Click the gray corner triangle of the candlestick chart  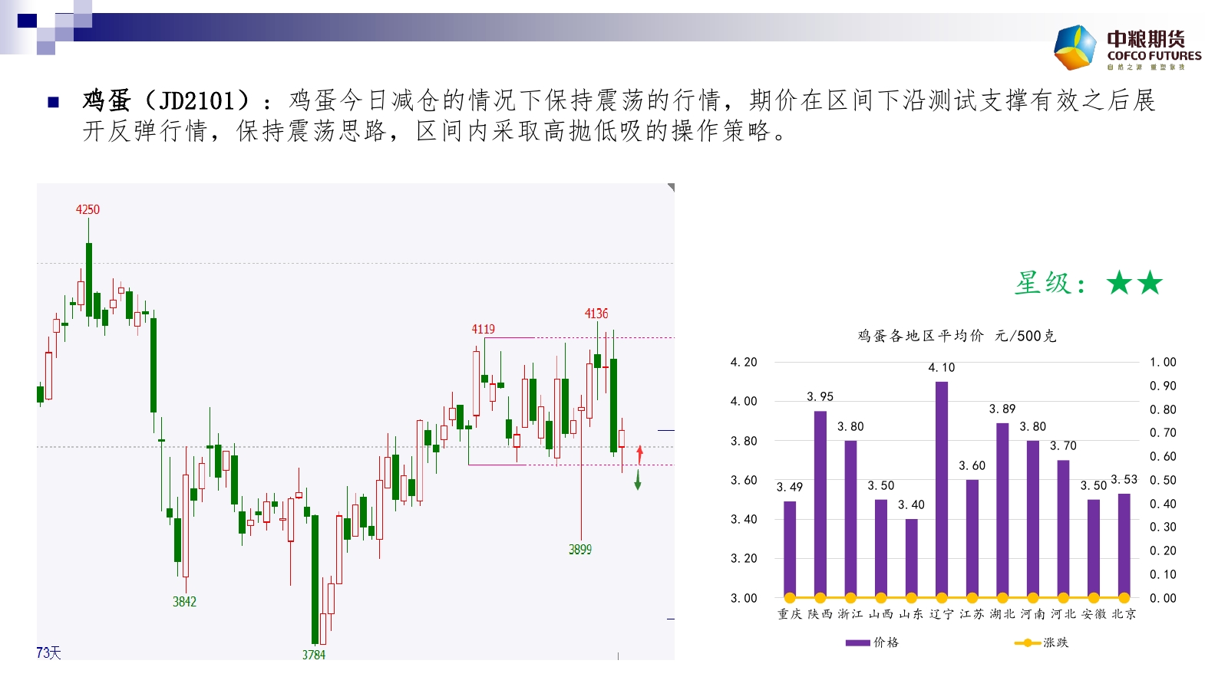coord(671,187)
